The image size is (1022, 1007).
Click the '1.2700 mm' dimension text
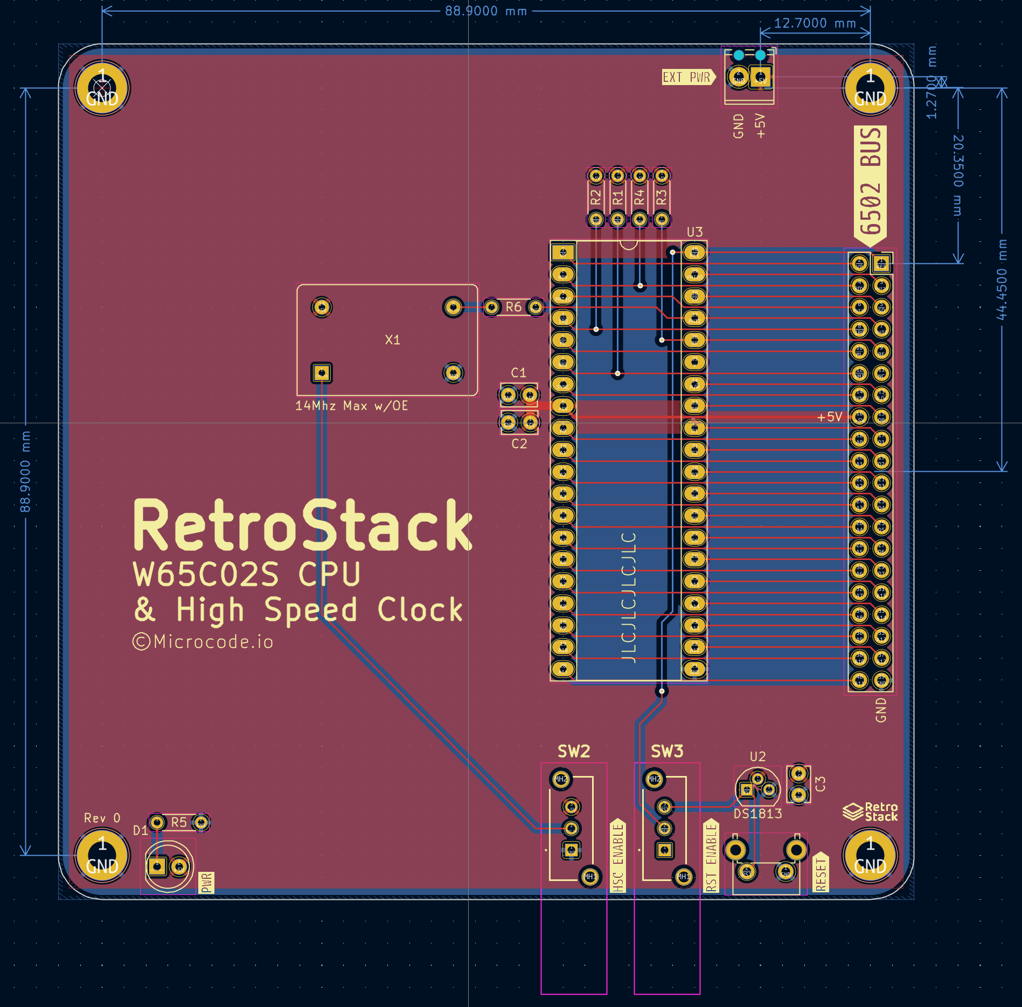[x=932, y=82]
